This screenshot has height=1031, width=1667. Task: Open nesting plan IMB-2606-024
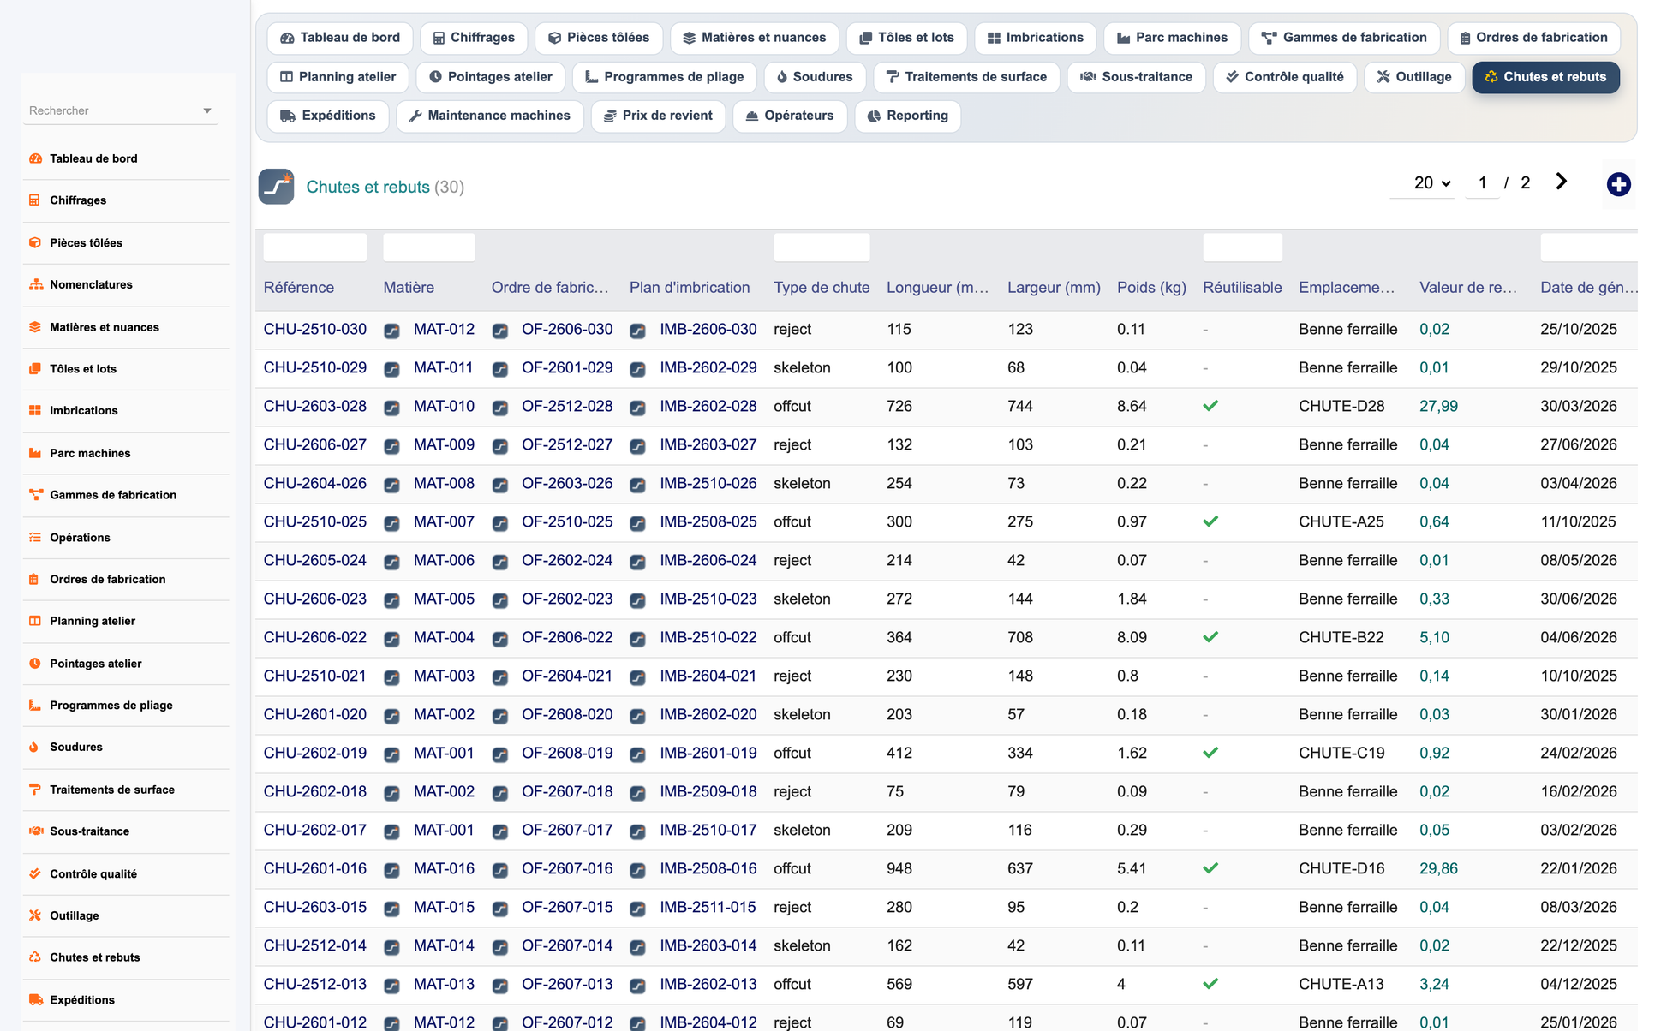click(x=708, y=560)
